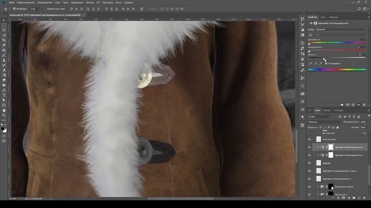Toggle layer filter on/off switch
Image resolution: width=371 pixels, height=208 pixels.
pos(369,116)
